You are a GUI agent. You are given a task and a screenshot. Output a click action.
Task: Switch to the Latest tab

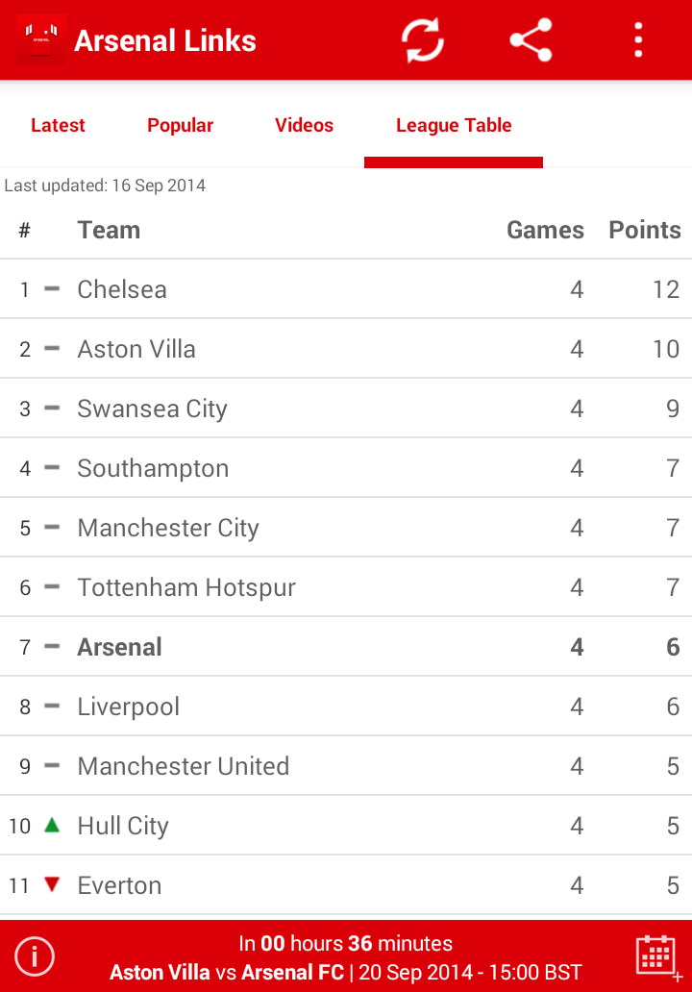pos(58,125)
